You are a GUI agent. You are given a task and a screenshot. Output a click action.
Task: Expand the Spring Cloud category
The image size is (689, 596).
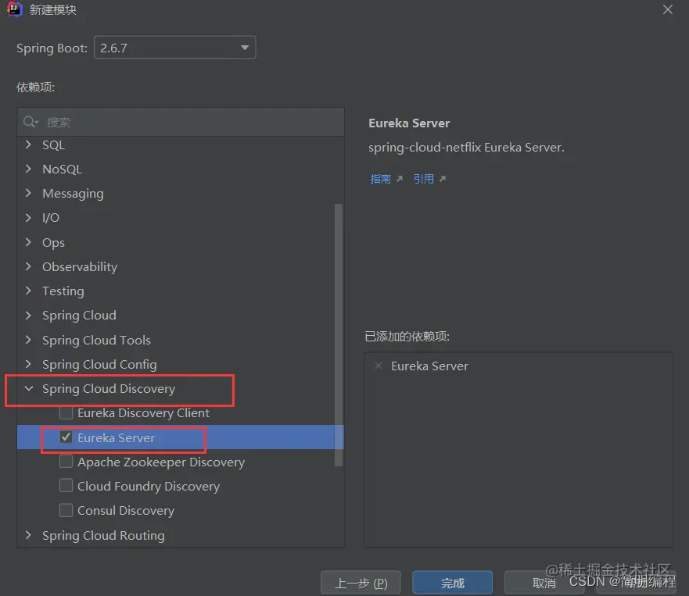[x=29, y=315]
